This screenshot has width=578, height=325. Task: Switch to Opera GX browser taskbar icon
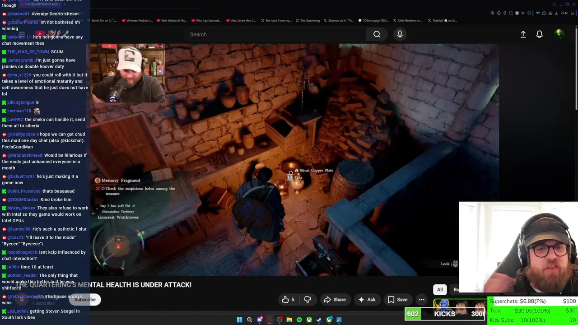click(270, 320)
